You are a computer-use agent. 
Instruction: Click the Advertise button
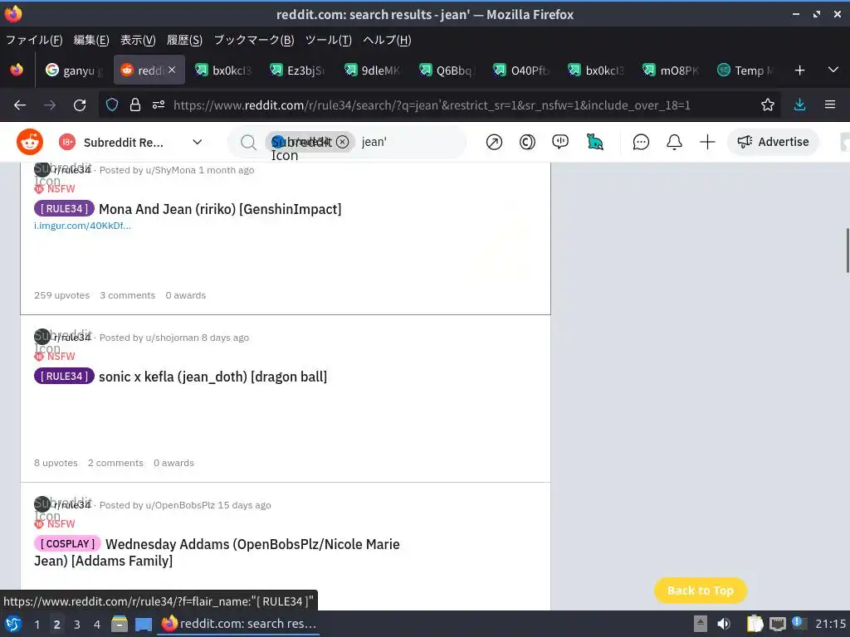[773, 142]
